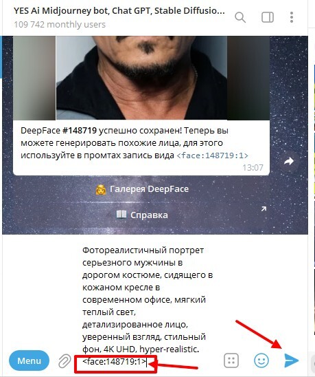This screenshot has width=315, height=377.
Task: Click the 13:07 message timestamp
Action: pos(253,167)
